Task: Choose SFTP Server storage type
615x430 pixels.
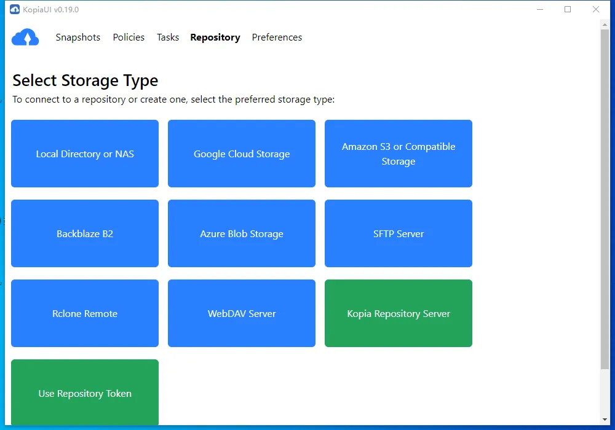Action: coord(399,233)
